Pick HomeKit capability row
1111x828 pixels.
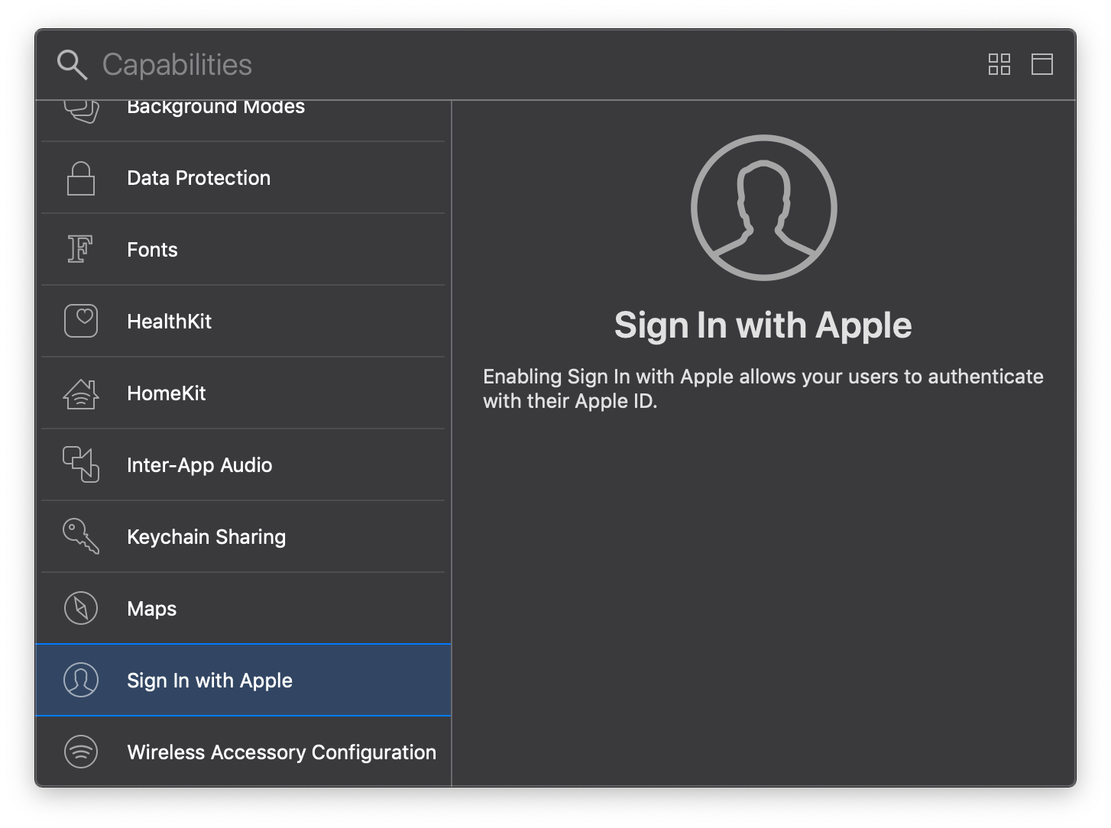pos(243,393)
